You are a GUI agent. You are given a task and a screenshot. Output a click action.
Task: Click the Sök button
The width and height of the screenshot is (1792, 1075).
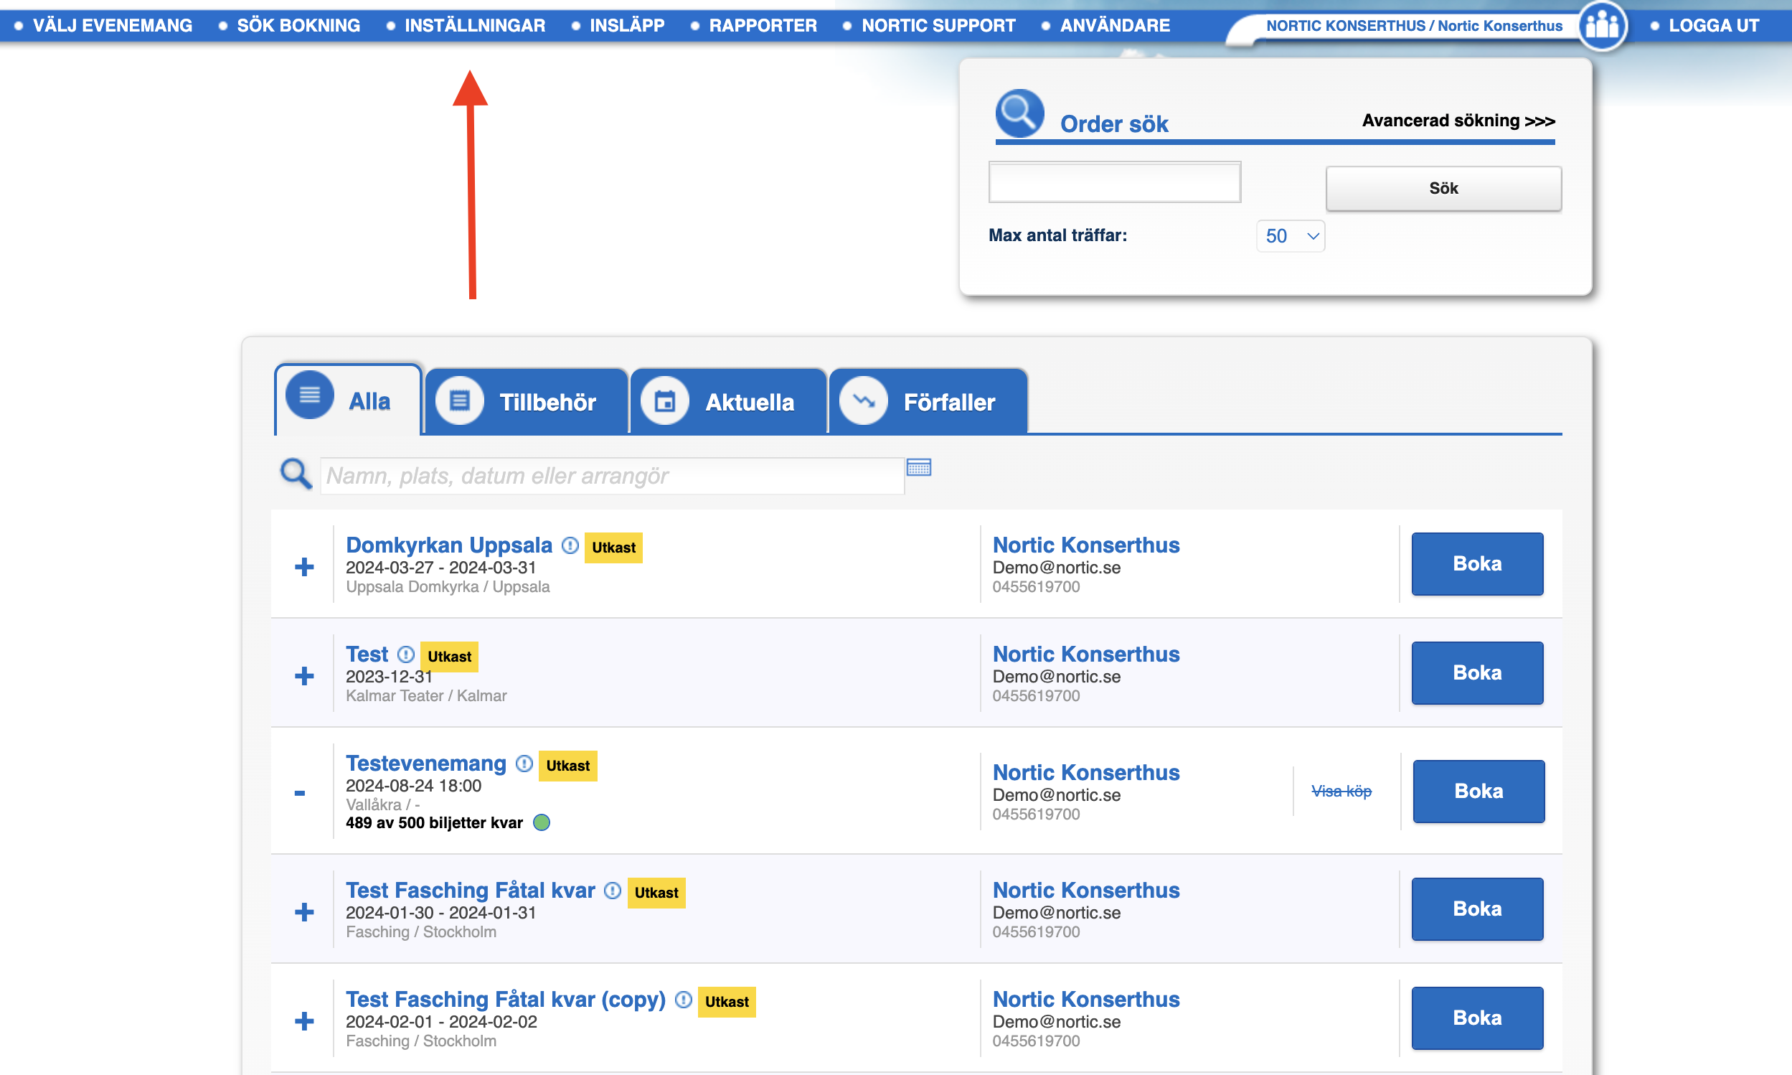1443,188
